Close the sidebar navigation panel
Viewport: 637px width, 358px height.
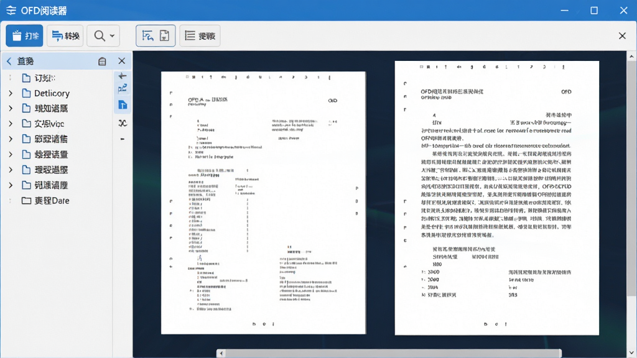click(x=121, y=61)
